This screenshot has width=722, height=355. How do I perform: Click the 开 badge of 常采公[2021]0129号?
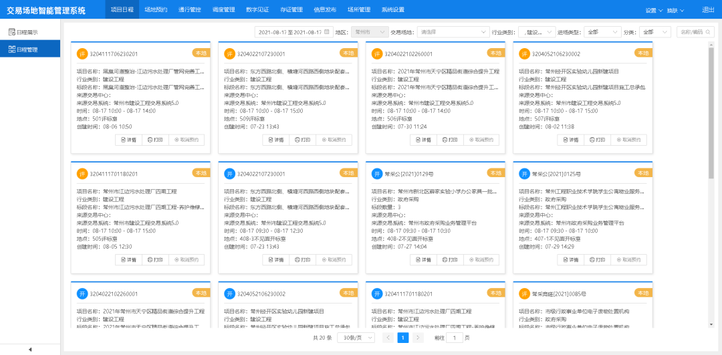[x=376, y=174]
